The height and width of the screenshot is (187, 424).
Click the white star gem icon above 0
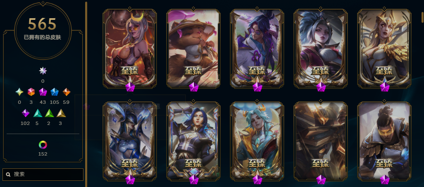coord(43,71)
